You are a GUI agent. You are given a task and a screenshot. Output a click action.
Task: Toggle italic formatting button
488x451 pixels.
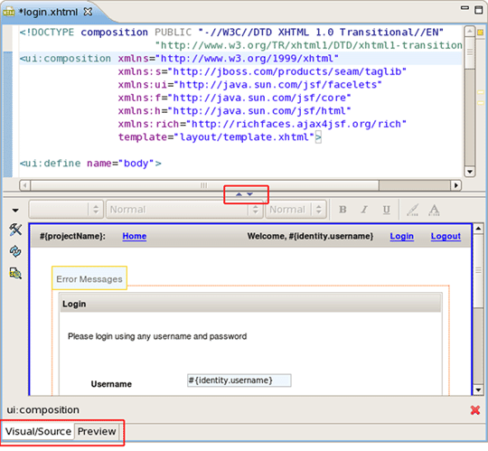tap(364, 210)
